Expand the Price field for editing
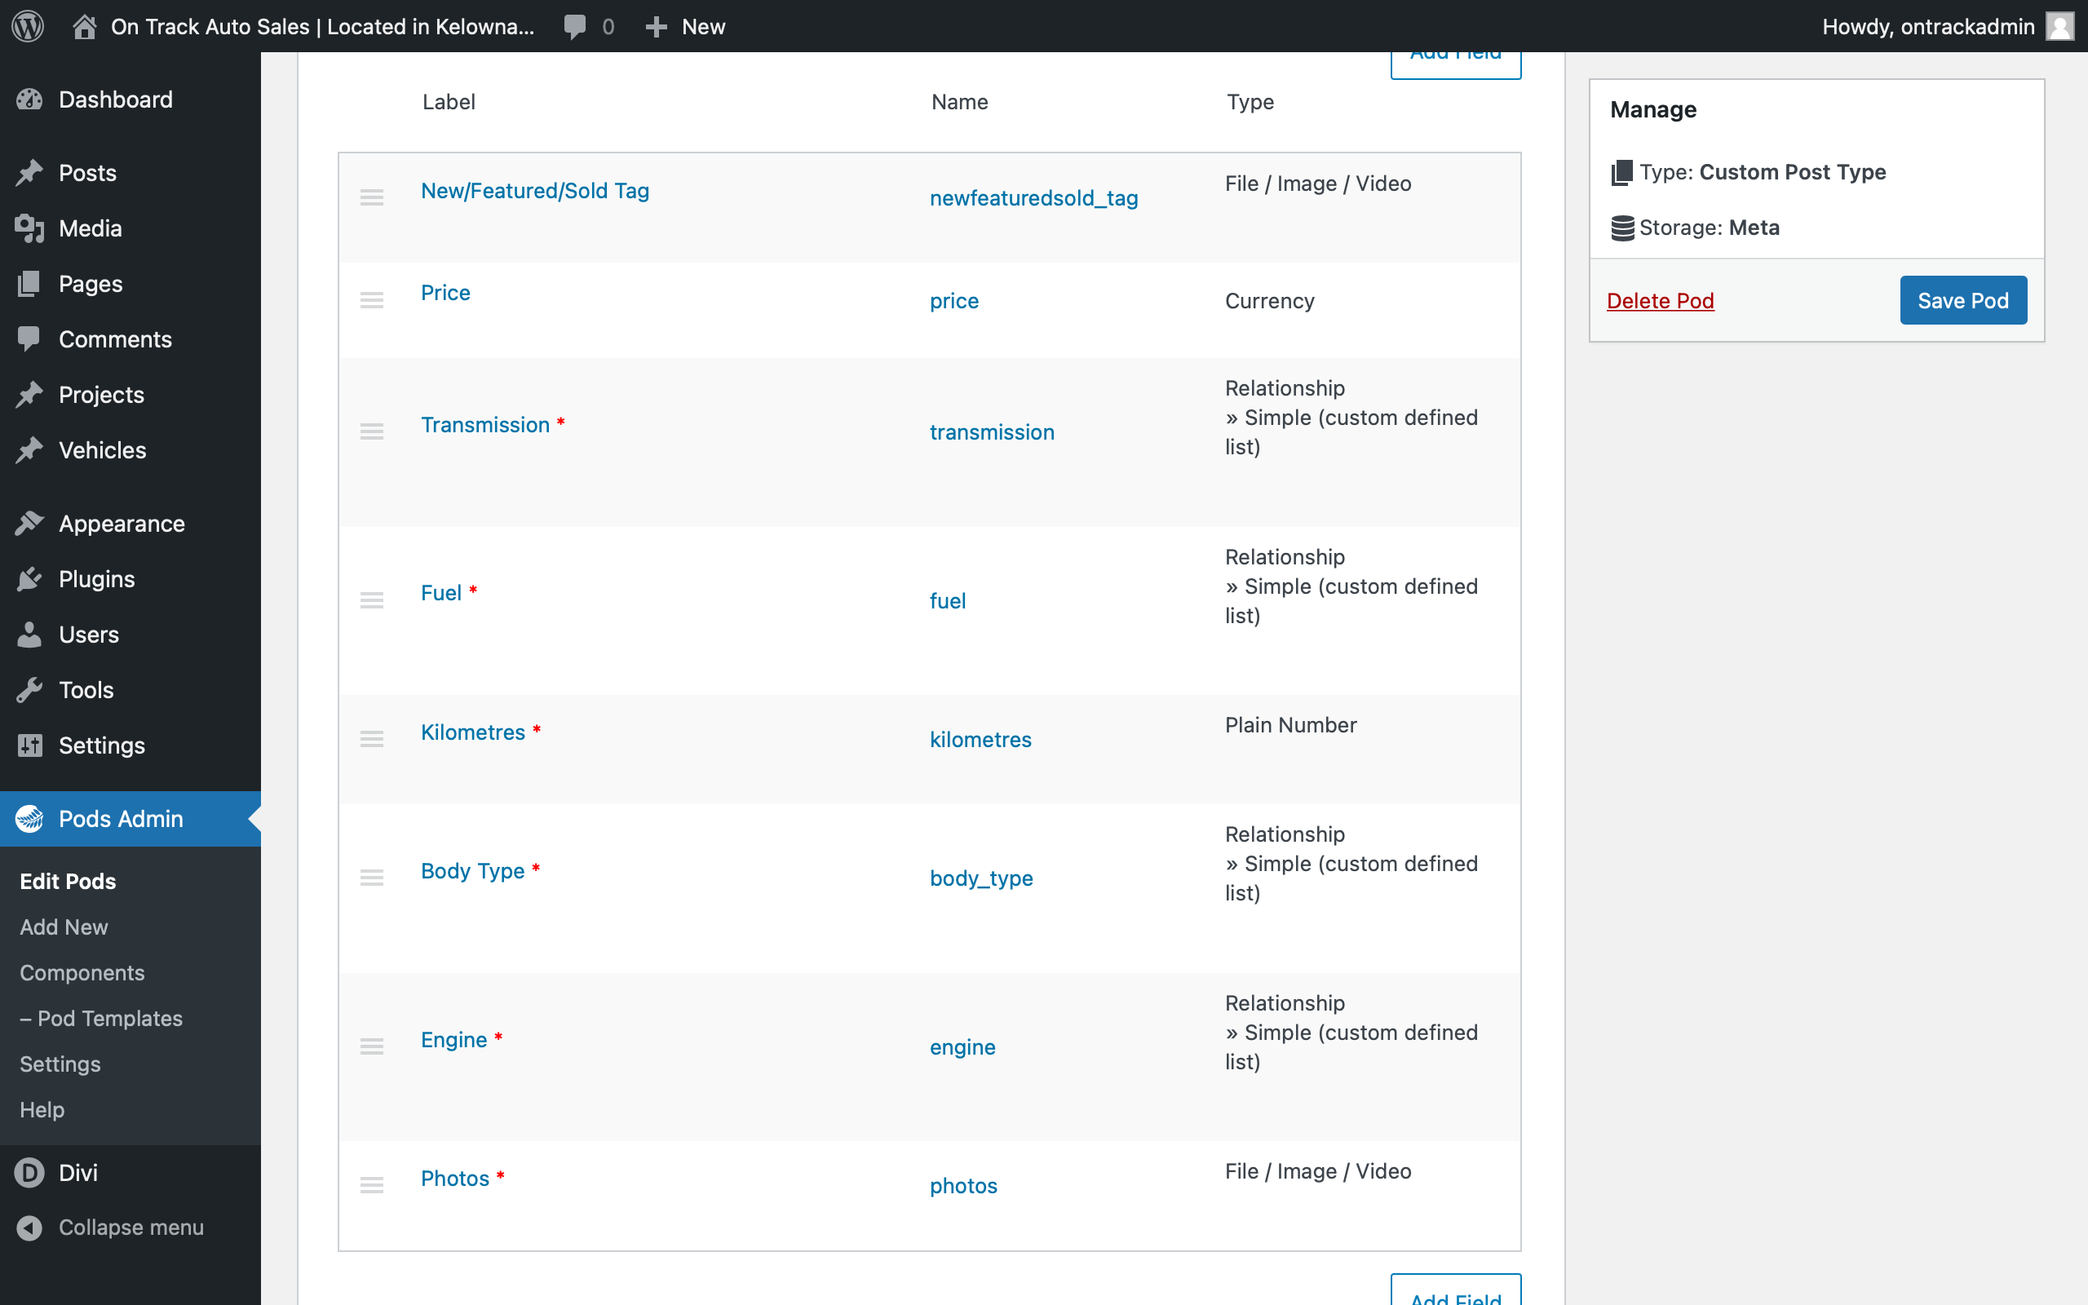This screenshot has height=1305, width=2088. point(445,292)
